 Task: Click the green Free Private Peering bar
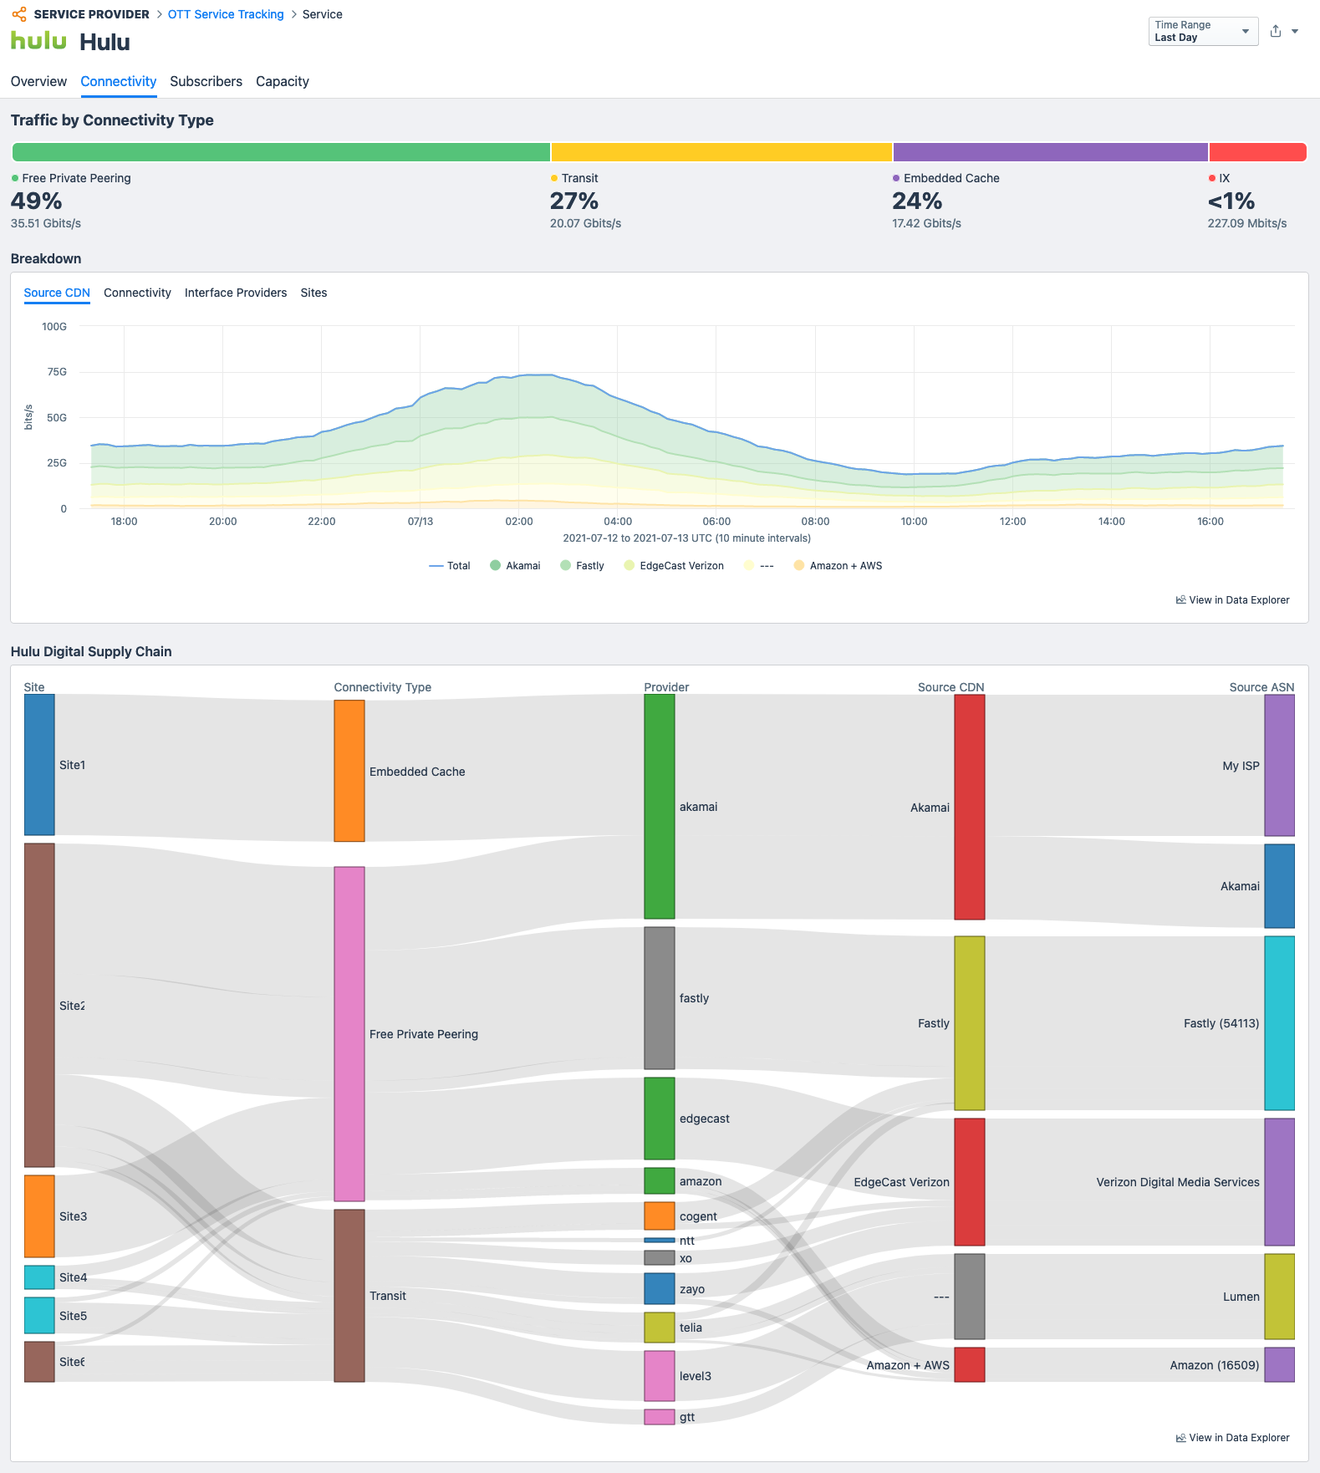click(x=281, y=152)
